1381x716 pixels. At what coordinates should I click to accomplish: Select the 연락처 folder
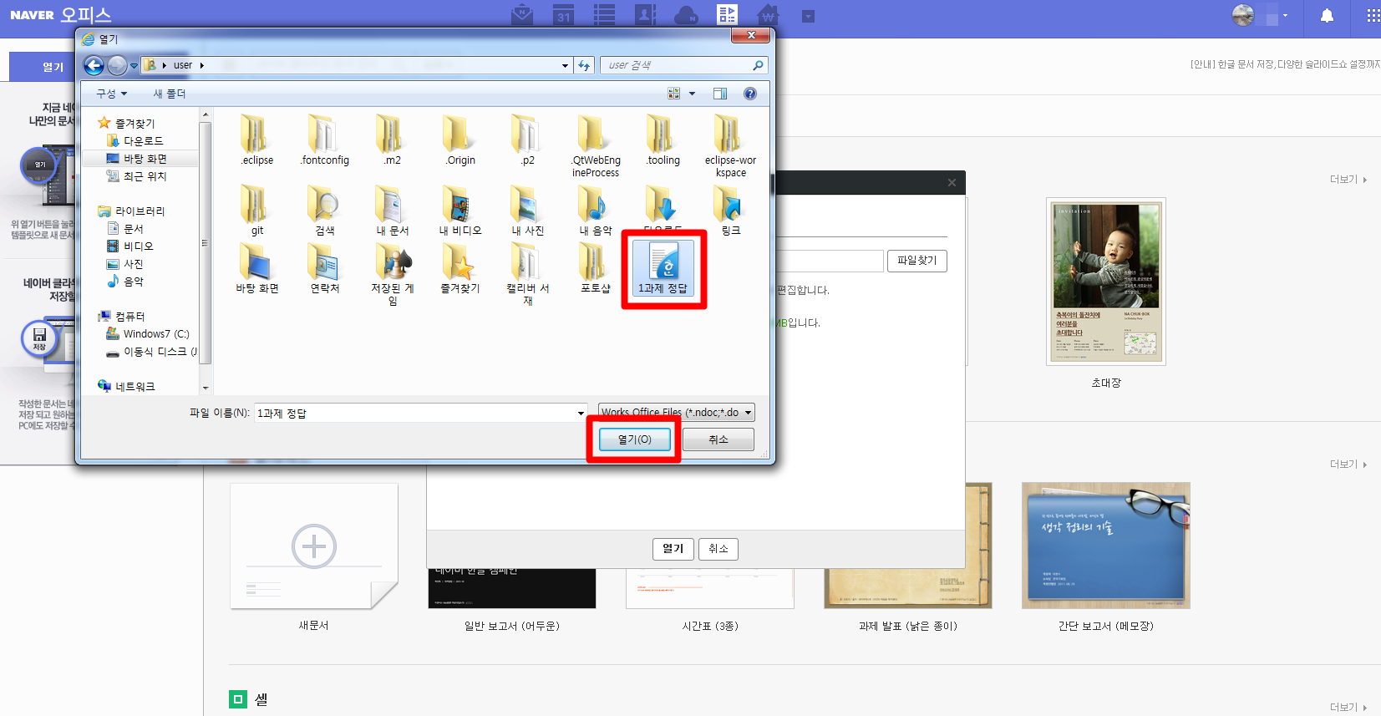click(325, 267)
